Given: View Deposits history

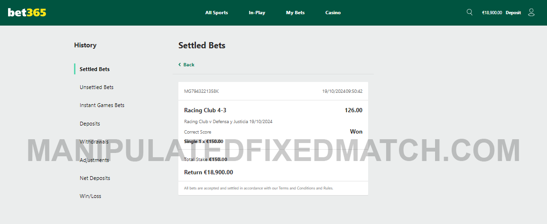Looking at the screenshot, I should tap(90, 124).
